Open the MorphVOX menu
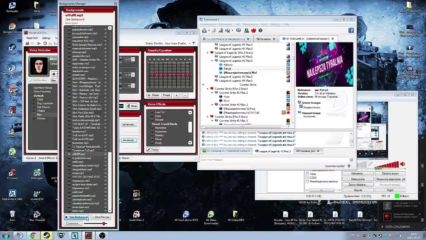The width and height of the screenshot is (426, 240). (32, 38)
